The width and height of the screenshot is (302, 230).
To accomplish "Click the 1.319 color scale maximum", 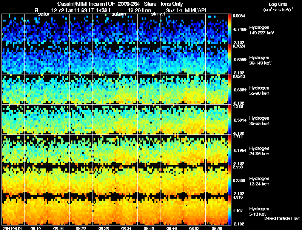I will (x=238, y=107).
